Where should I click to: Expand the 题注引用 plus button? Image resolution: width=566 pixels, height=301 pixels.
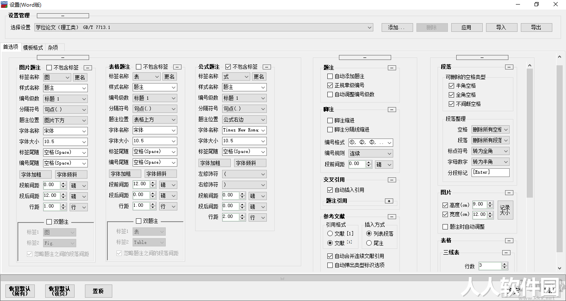click(x=389, y=201)
